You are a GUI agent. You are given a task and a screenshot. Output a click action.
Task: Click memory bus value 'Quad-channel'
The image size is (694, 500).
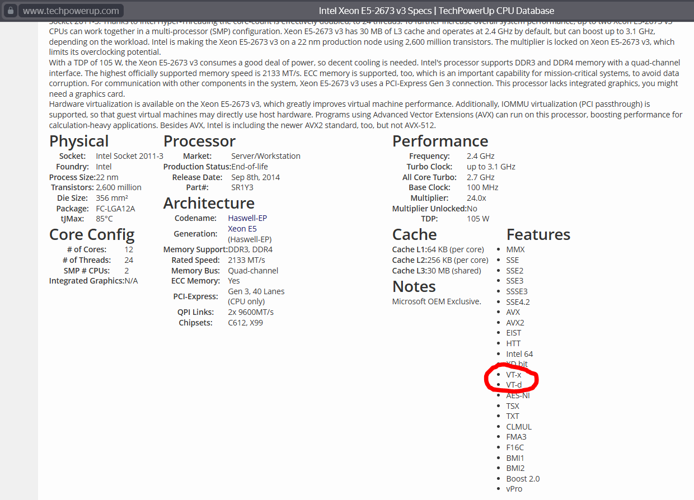pyautogui.click(x=253, y=271)
